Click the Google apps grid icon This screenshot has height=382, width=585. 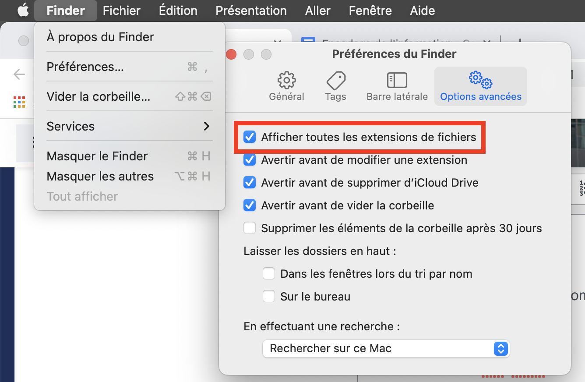click(x=19, y=102)
